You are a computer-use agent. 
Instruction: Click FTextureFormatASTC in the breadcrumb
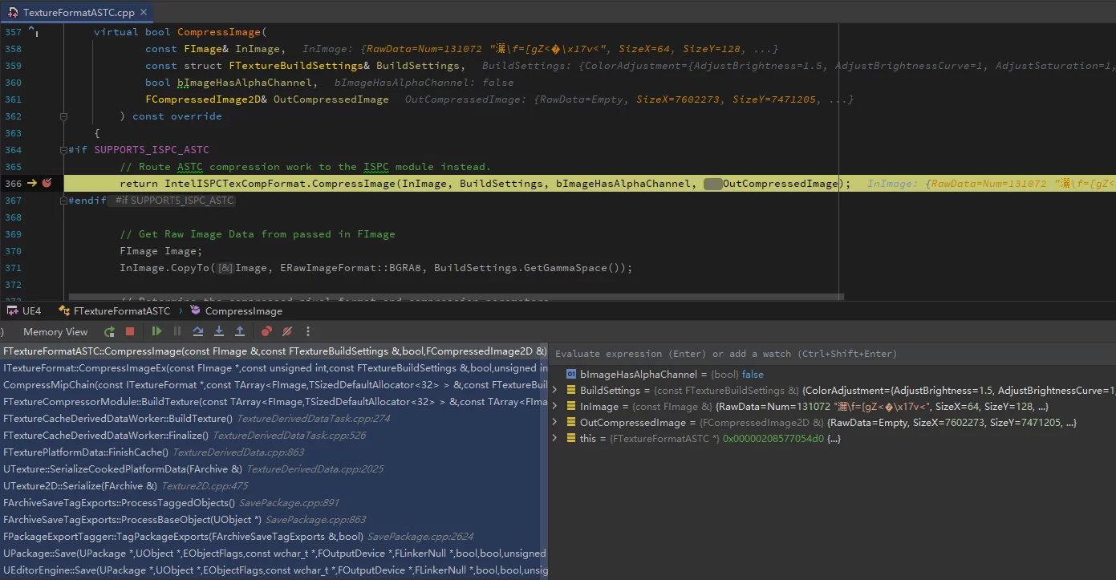point(121,310)
